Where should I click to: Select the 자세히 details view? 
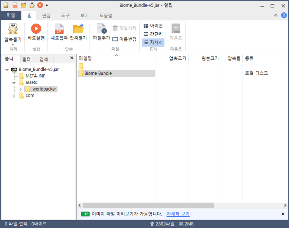(153, 42)
